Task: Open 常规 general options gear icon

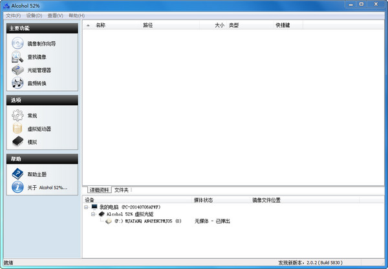Action: [17, 115]
